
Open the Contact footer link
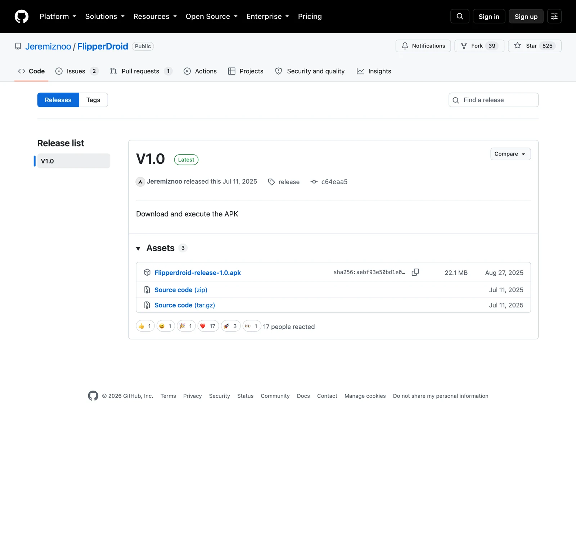[x=327, y=396]
